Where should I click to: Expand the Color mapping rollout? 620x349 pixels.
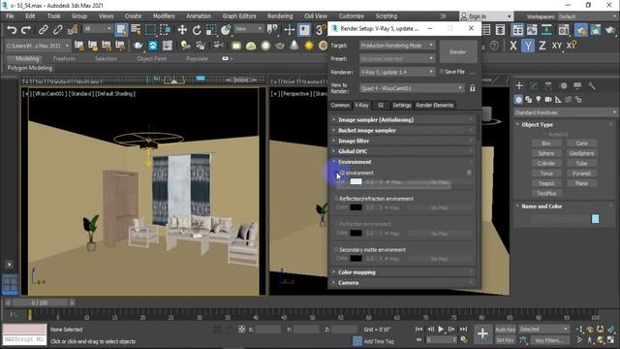coord(403,272)
